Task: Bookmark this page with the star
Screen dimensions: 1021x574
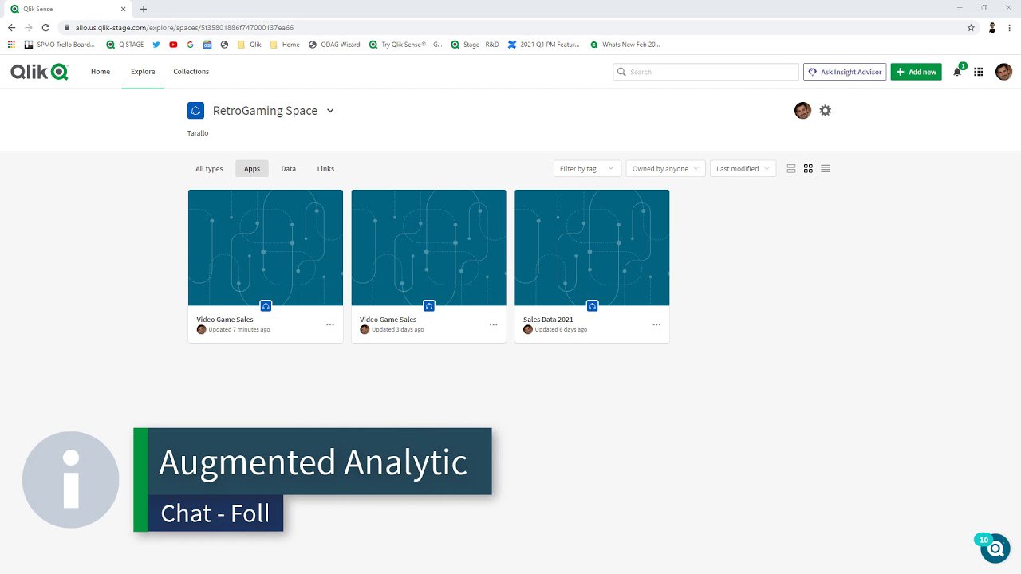Action: 971,27
